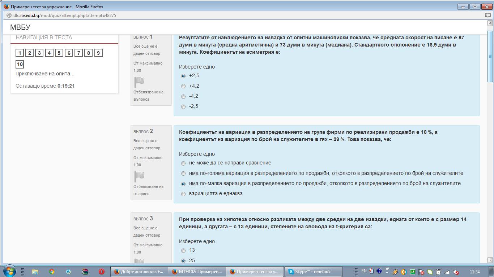Open the WinRAR archive icon in the taskbar

click(x=85, y=272)
